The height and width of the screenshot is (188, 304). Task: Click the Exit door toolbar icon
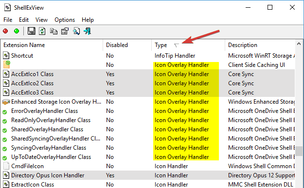88,31
